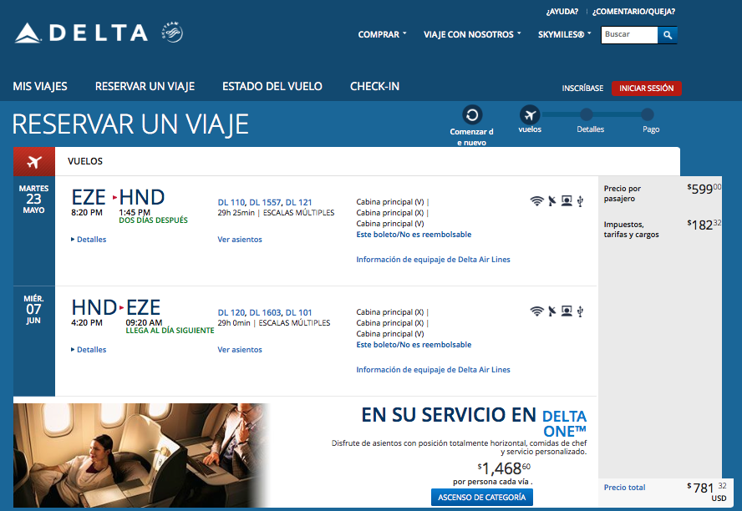Click the USB power icon on EZE-HND flight
The height and width of the screenshot is (511, 742).
pos(580,201)
